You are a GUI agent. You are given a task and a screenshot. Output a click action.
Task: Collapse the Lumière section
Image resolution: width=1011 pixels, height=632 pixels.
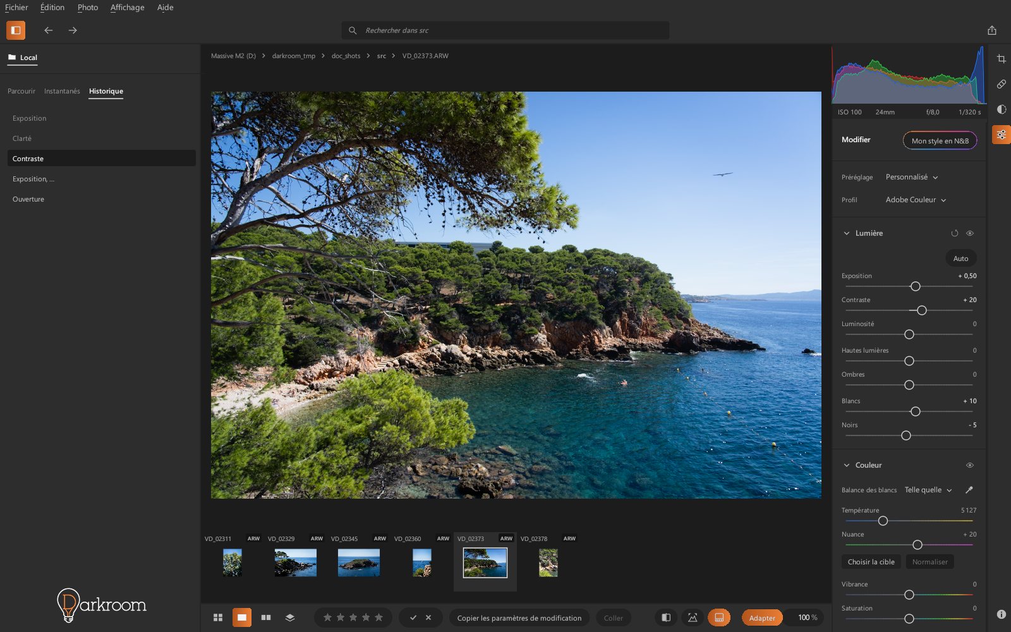[x=847, y=233]
